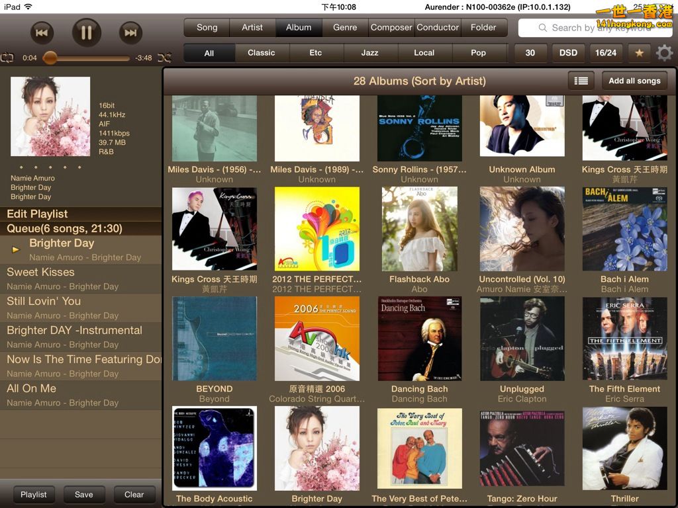This screenshot has height=508, width=678.
Task: Toggle shuffle playback icon
Action: pyautogui.click(x=164, y=58)
